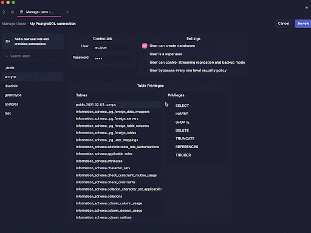The image size is (311, 233).
Task: Select table _pg_foreign_tables
Action: 118,133
